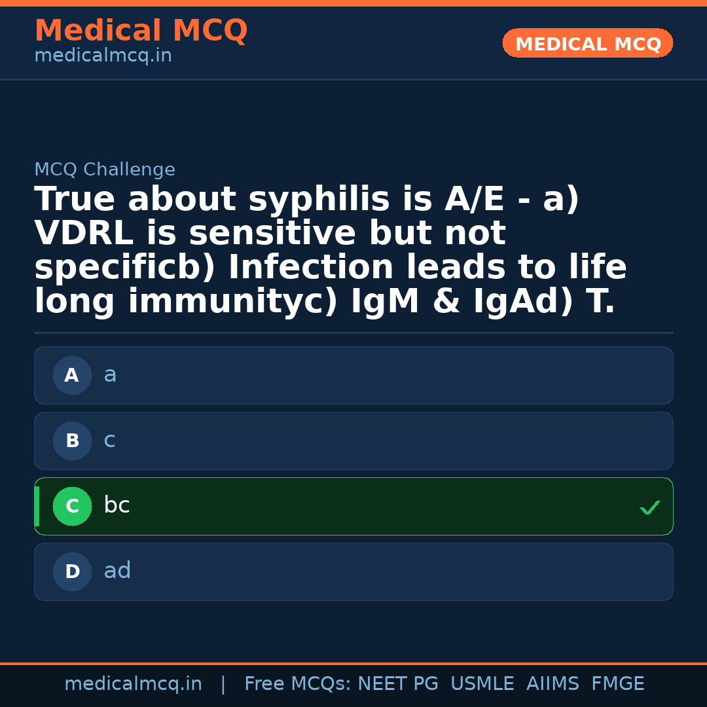Viewport: 707px width, 707px height.
Task: Open the medicalmcq.in link in the footer
Action: [x=133, y=684]
